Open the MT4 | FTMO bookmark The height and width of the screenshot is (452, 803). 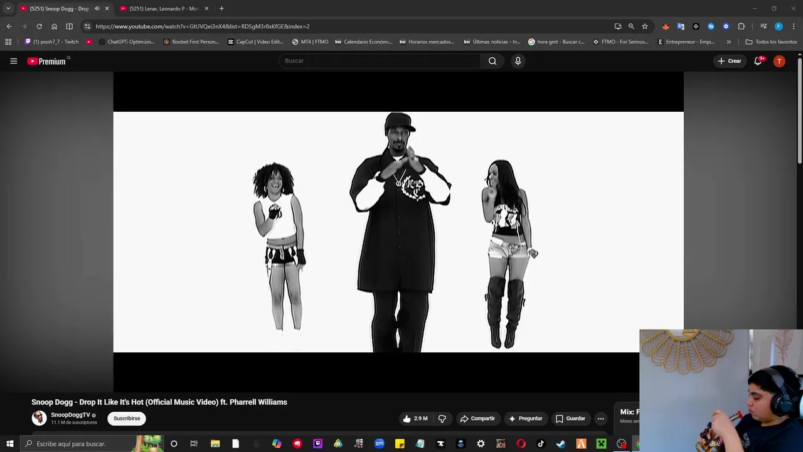click(x=310, y=42)
